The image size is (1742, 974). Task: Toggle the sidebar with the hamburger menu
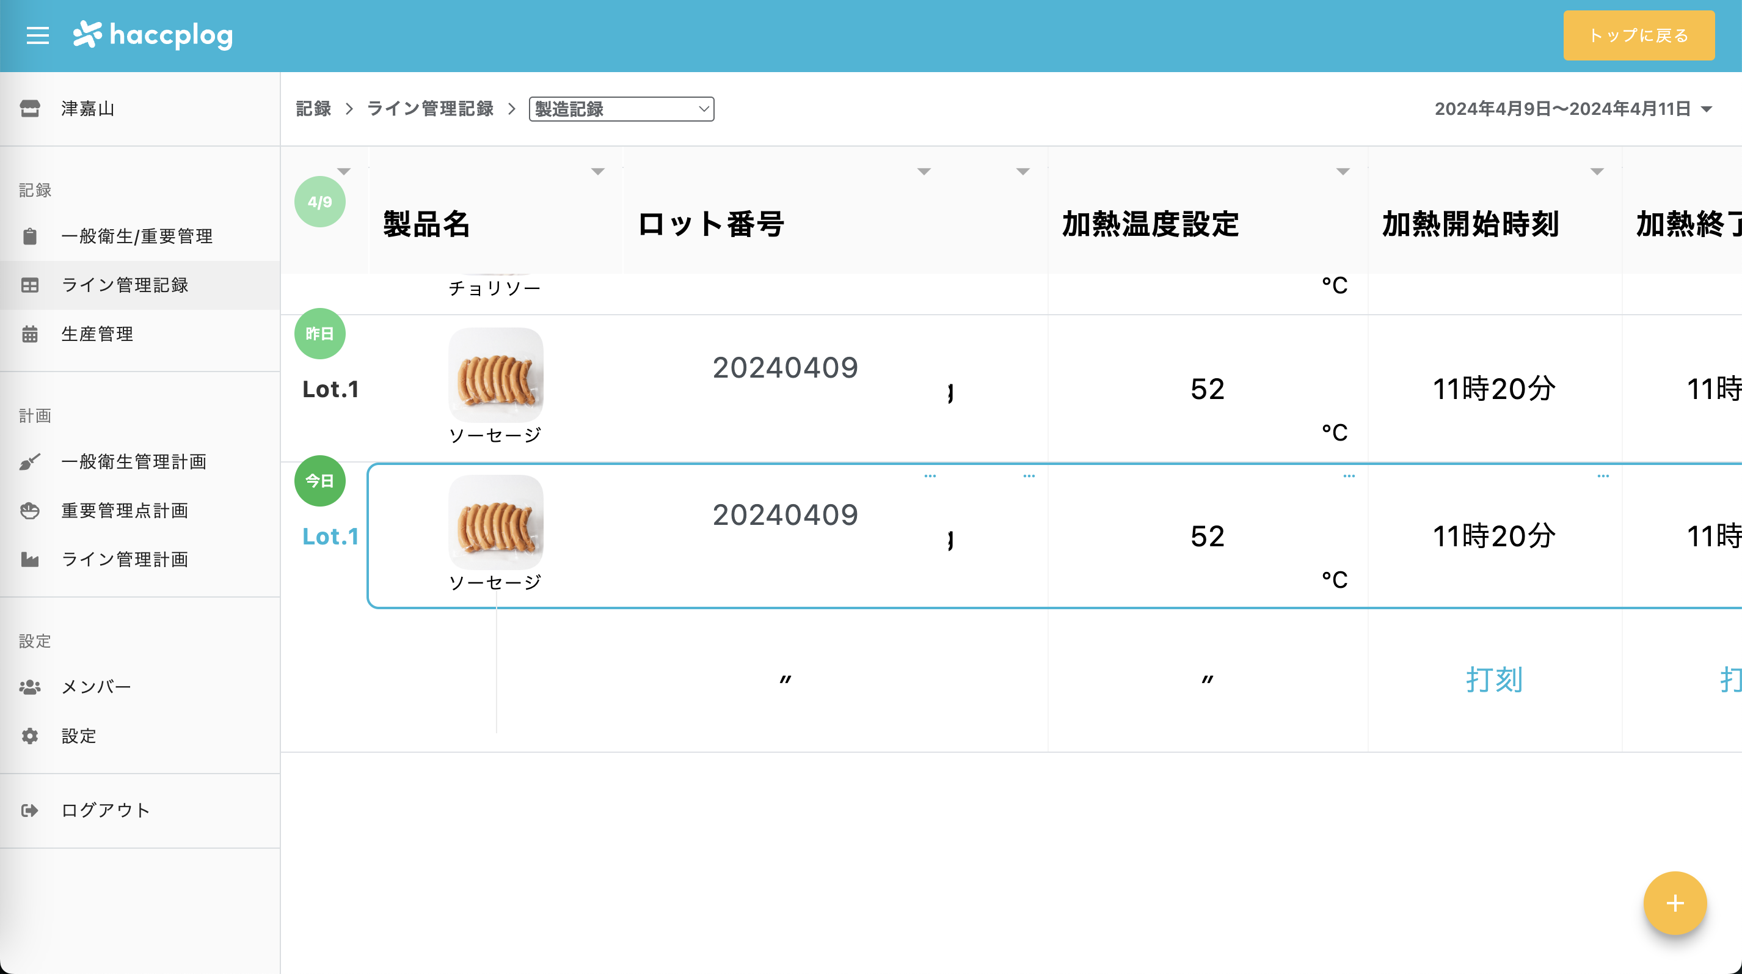pos(37,35)
